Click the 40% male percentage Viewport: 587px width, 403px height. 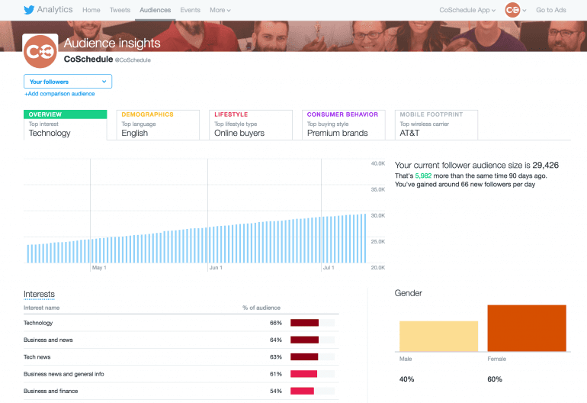pos(406,379)
